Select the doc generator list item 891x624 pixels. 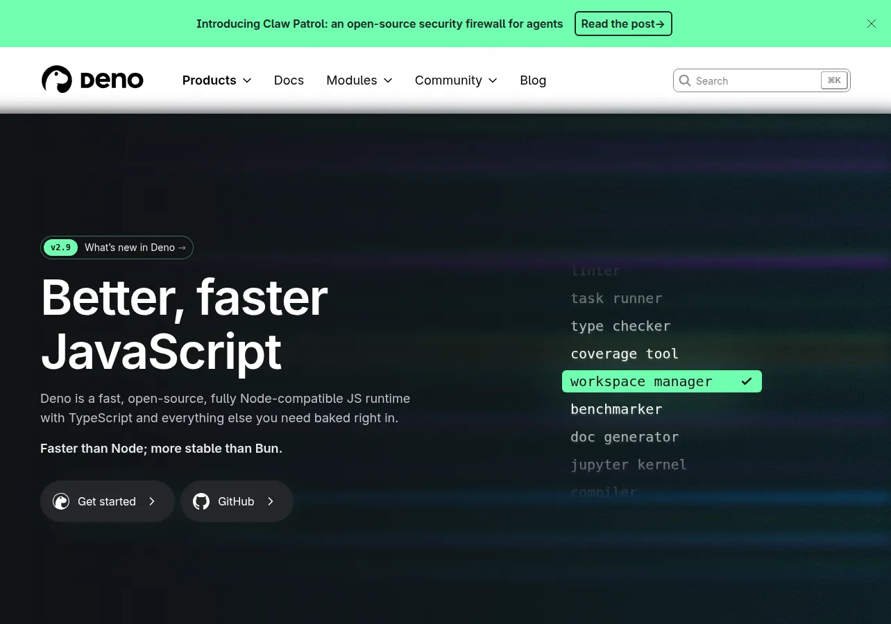pos(625,437)
